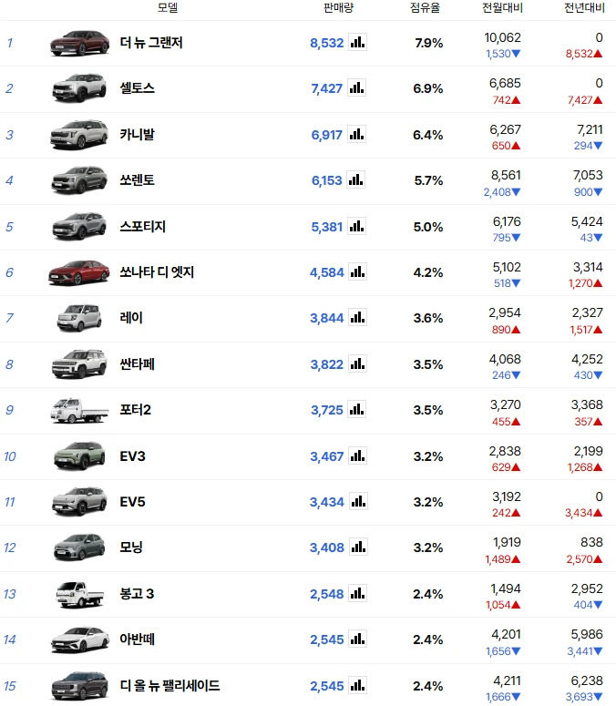Click sales figure 3,844
This screenshot has height=706, width=616.
[x=327, y=318]
